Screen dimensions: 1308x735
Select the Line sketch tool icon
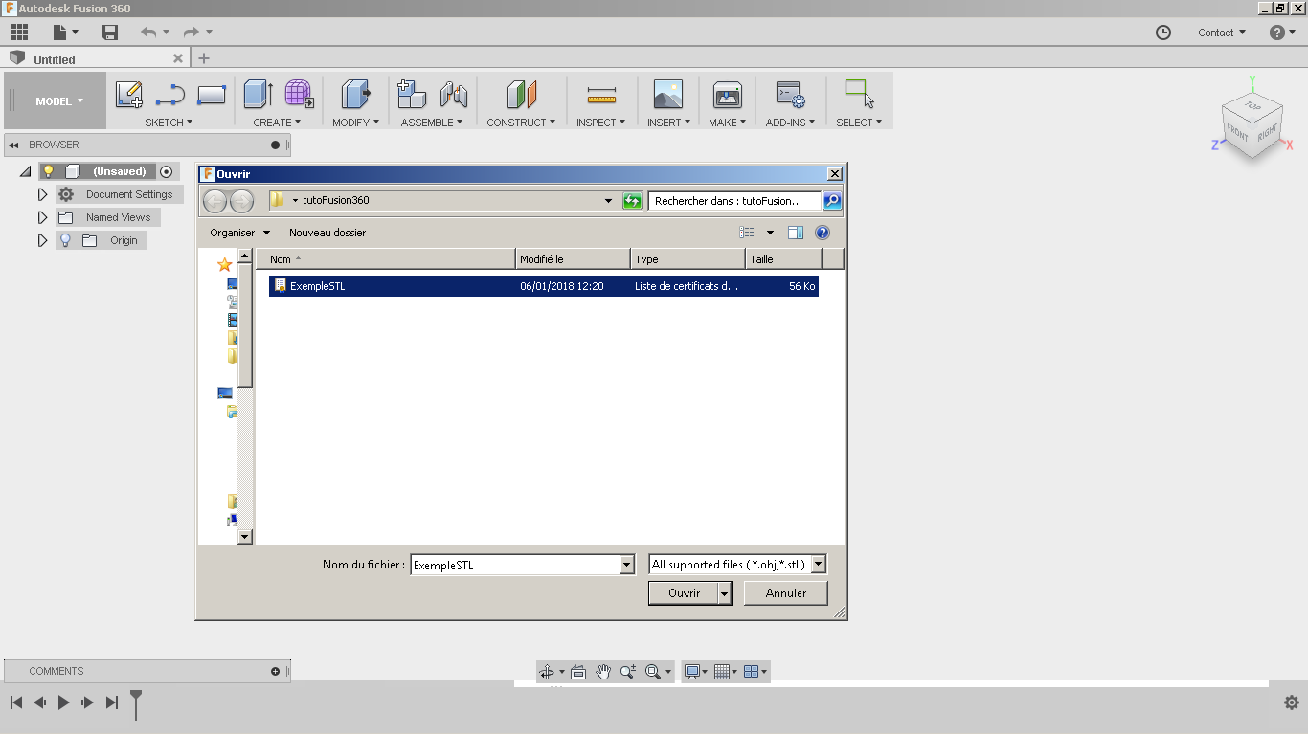(170, 95)
